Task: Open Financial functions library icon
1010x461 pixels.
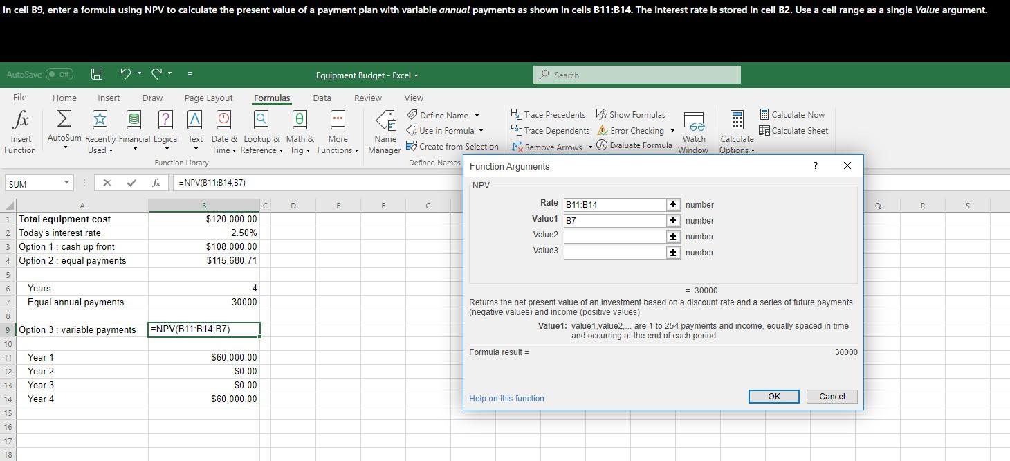Action: (134, 120)
